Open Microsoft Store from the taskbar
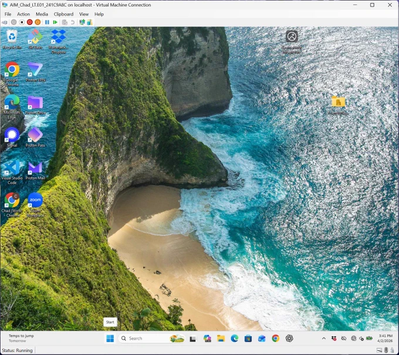 point(248,339)
